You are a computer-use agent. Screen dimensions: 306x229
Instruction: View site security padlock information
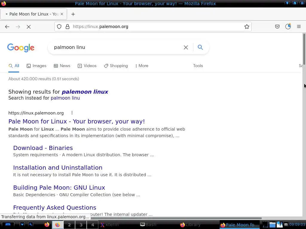tap(68, 27)
